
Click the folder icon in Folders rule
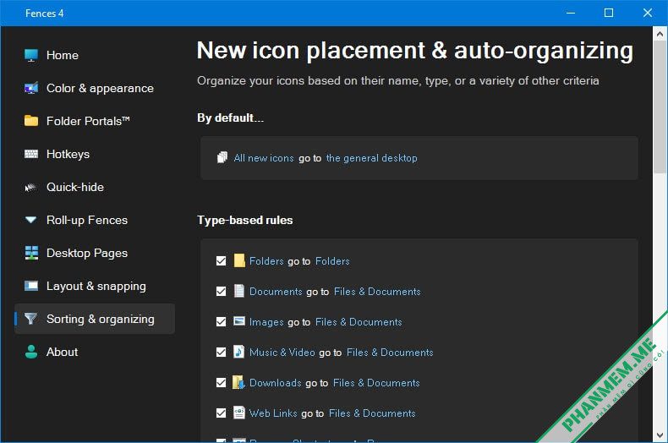(239, 260)
